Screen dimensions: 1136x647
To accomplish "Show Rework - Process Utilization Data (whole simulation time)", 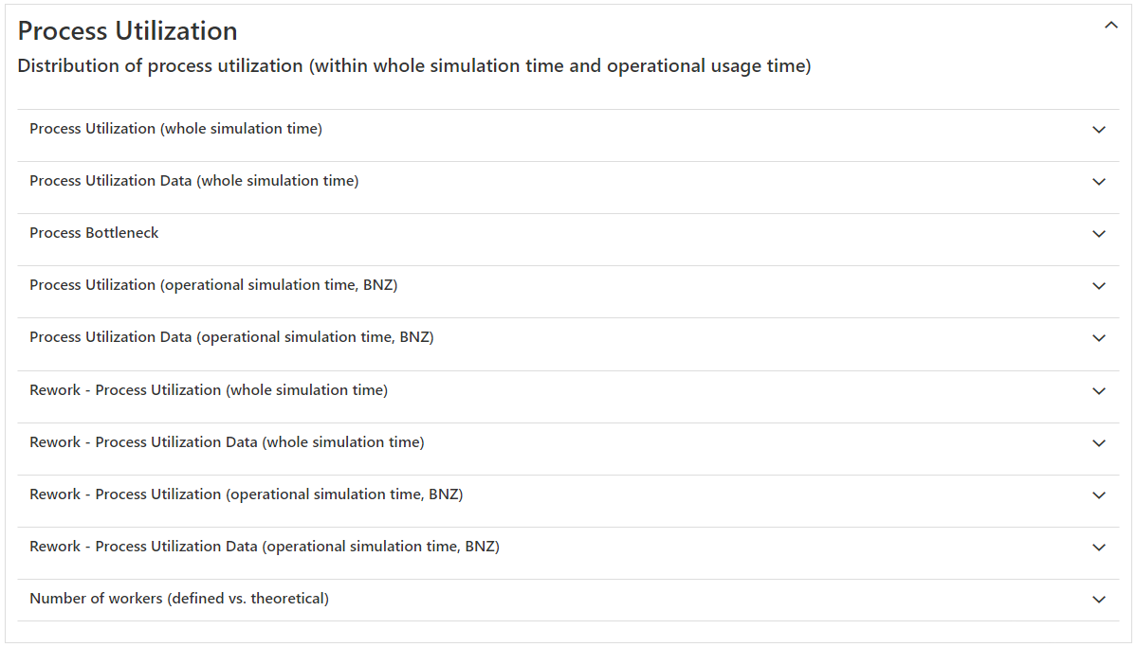I will click(227, 442).
